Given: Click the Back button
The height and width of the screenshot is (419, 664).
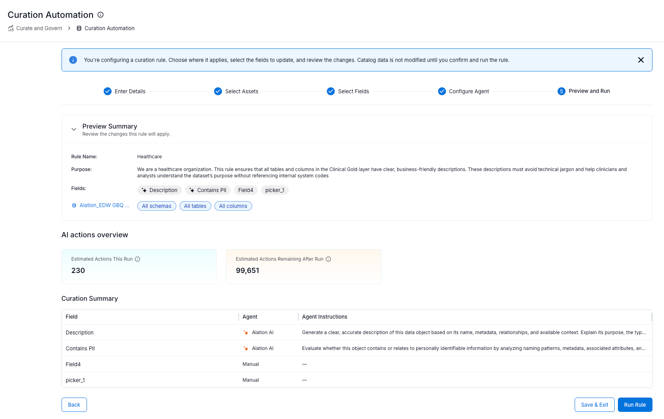Looking at the screenshot, I should (x=74, y=405).
